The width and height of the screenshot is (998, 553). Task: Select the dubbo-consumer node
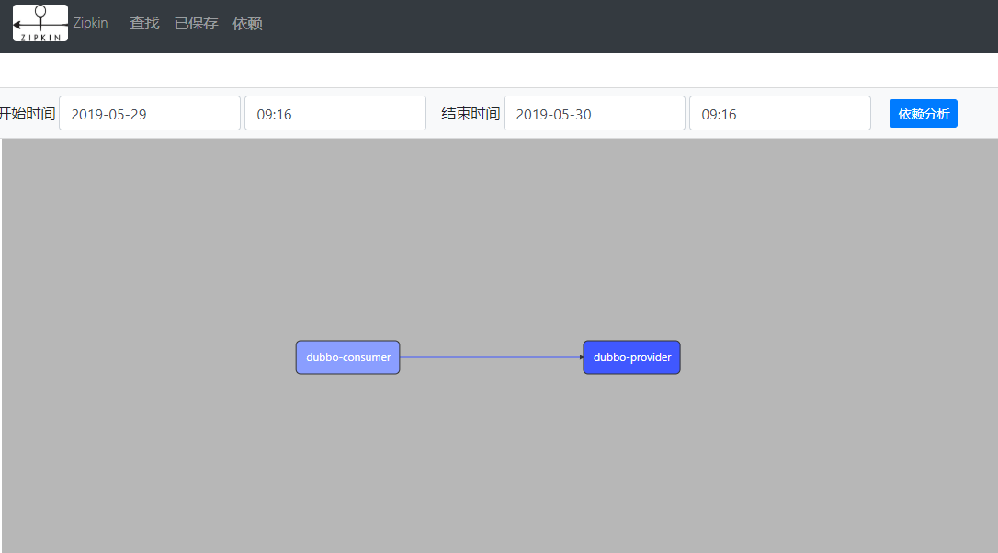[348, 357]
